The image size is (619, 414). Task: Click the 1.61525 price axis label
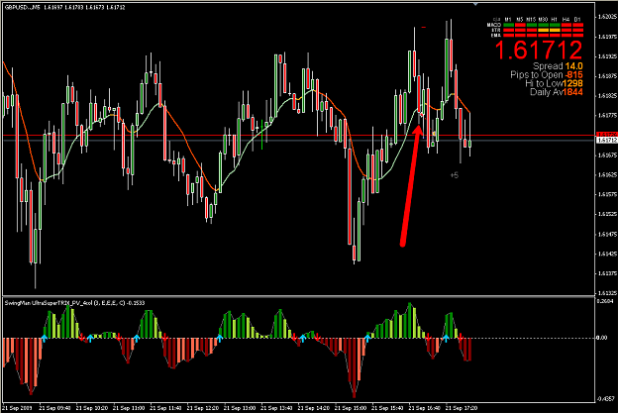pos(607,214)
